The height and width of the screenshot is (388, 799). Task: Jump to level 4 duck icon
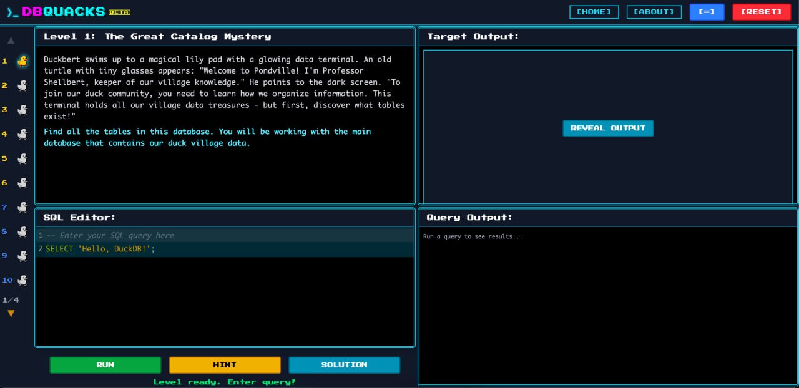(x=22, y=134)
